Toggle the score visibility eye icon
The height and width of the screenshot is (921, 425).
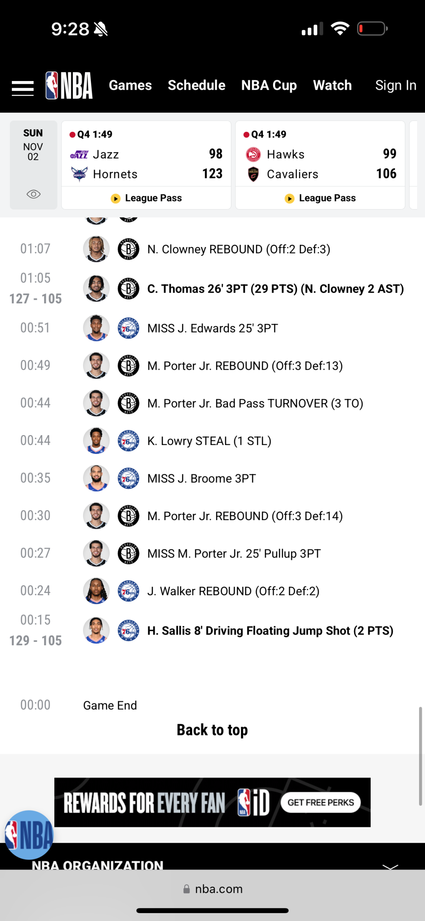click(33, 194)
